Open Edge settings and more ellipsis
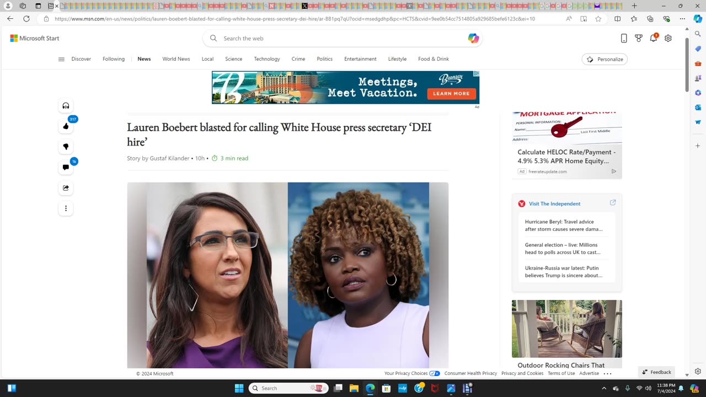The image size is (706, 397). 682,19
